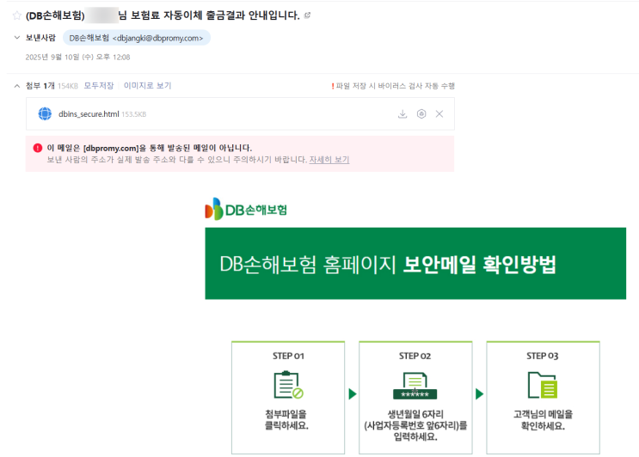The width and height of the screenshot is (639, 457).
Task: Collapse the attachment list chevron
Action: point(16,86)
